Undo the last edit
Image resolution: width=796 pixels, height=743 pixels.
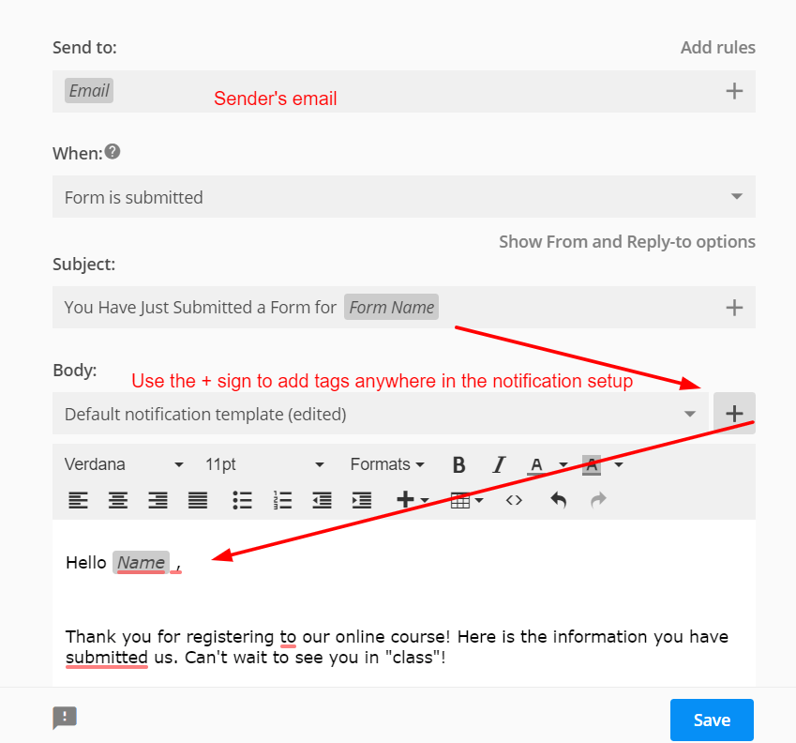pos(558,500)
